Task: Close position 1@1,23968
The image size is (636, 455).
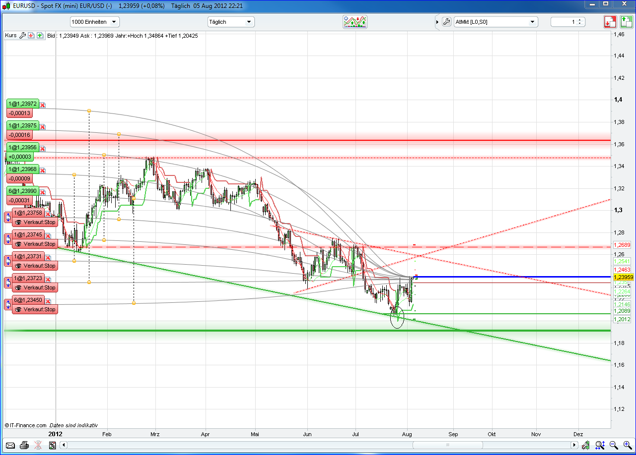Action: click(x=43, y=170)
